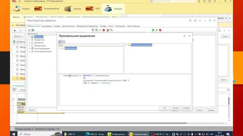Switch to Таблицы и поля tab
This screenshot has width=243, height=136.
coord(33,26)
